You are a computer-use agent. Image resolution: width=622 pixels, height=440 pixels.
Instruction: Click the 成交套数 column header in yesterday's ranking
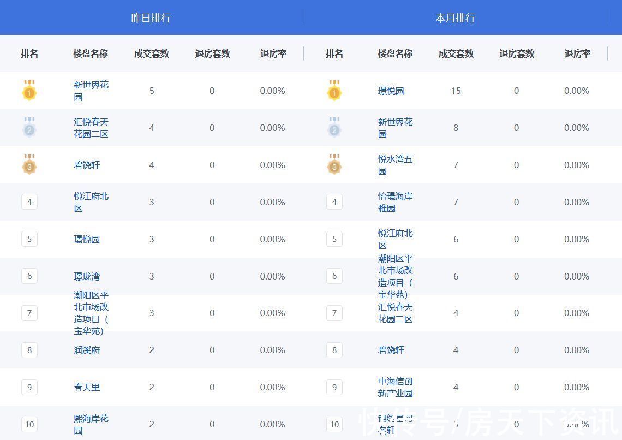pyautogui.click(x=151, y=53)
